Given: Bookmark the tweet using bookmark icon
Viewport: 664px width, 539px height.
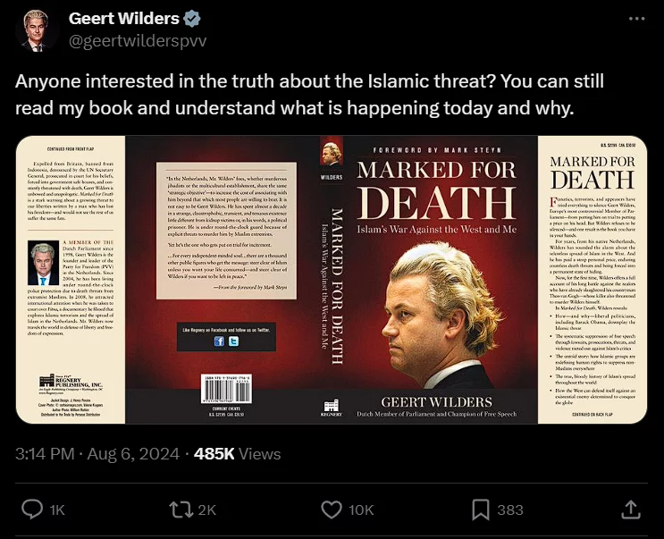Looking at the screenshot, I should coord(481,510).
